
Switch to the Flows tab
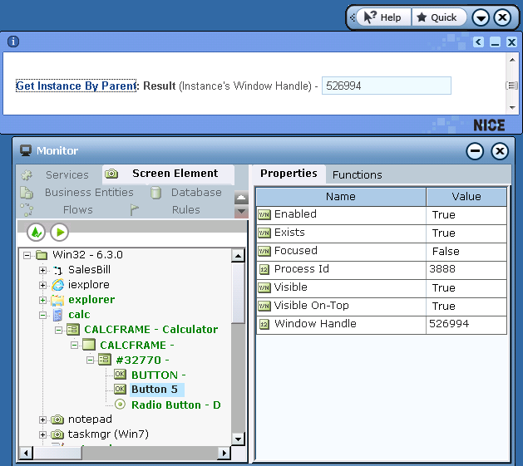pos(77,209)
